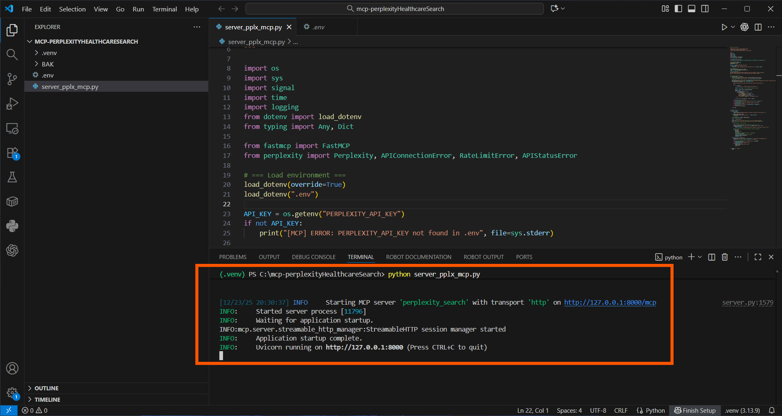Viewport: 782px width, 416px height.
Task: Click the command center search box
Action: tap(394, 9)
